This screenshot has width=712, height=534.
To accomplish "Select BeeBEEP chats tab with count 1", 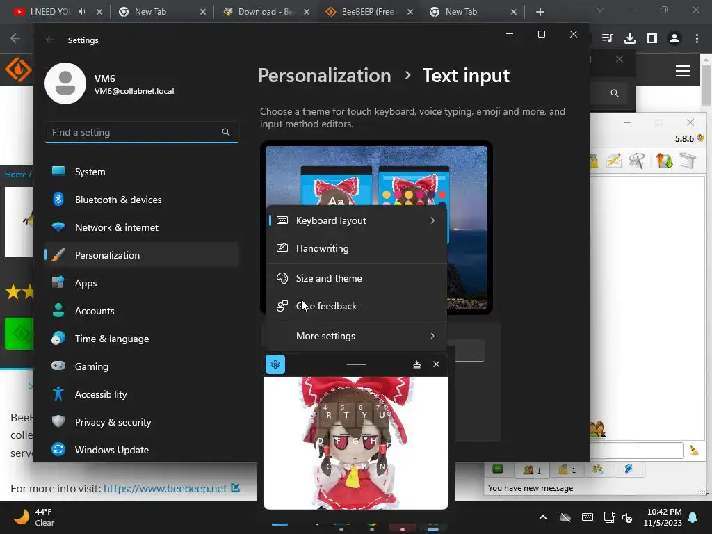I will tap(566, 469).
